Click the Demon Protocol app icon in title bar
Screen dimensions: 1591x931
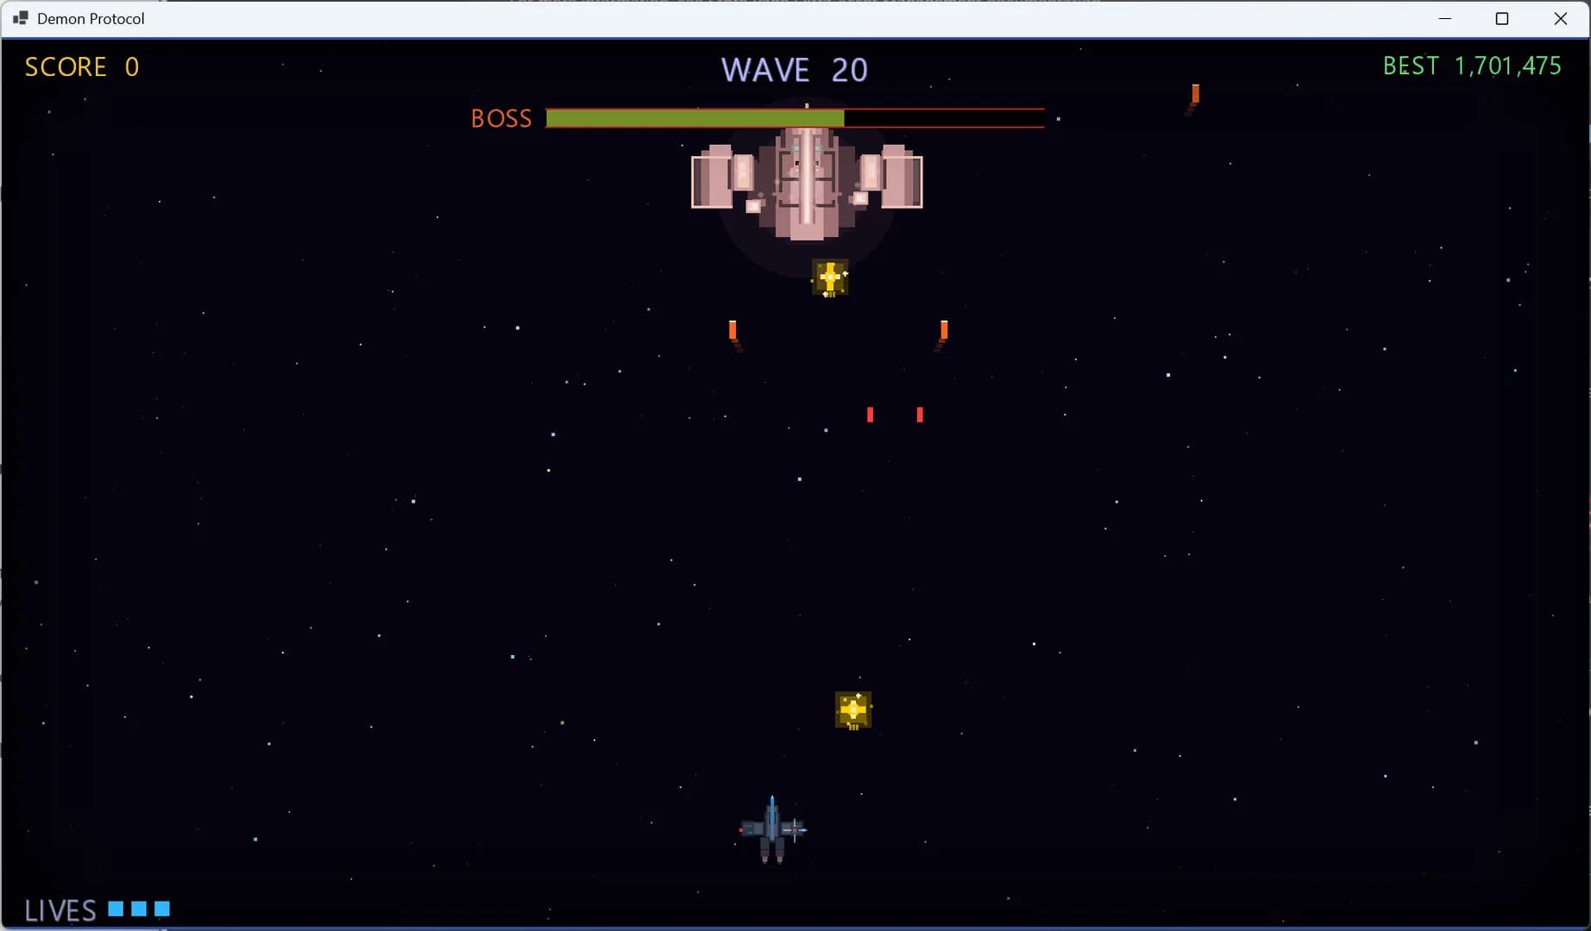[x=21, y=18]
